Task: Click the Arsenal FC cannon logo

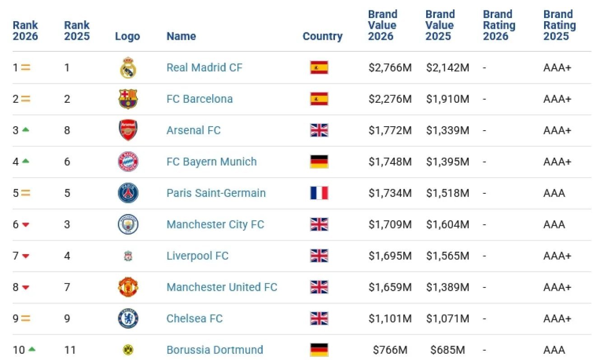Action: 128,130
